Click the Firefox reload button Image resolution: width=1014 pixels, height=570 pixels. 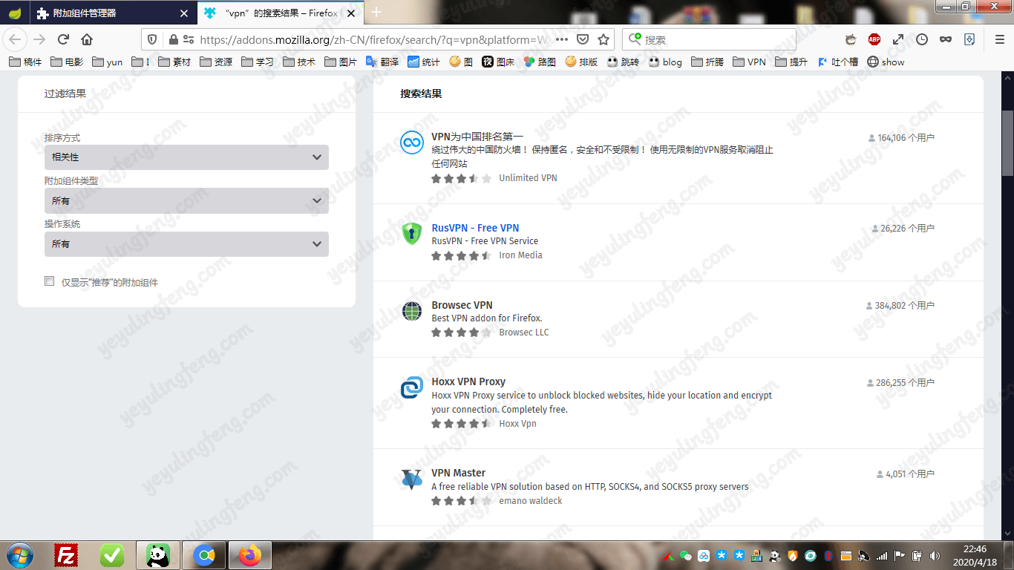point(63,39)
